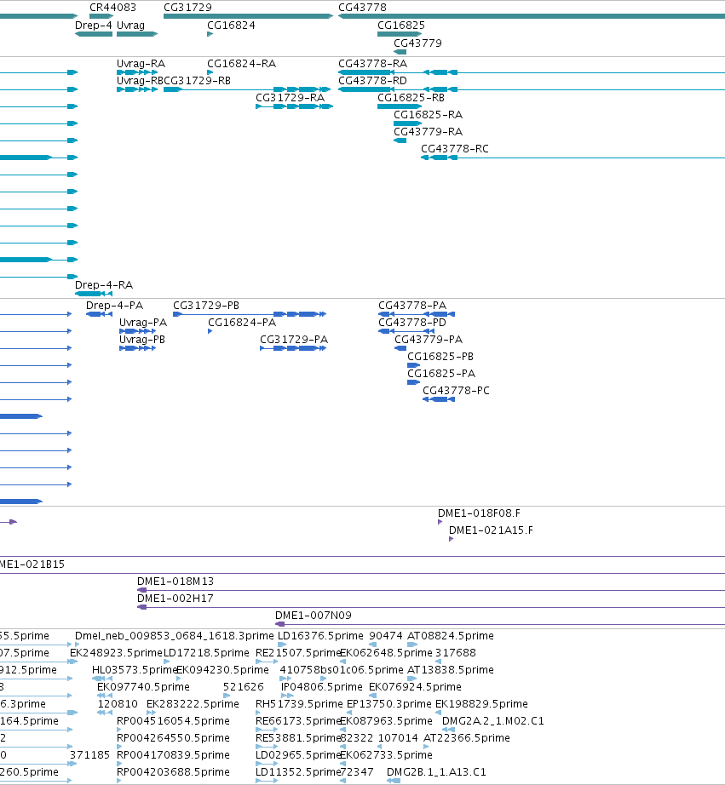Open the CG43778 gene label
The image size is (725, 785).
[x=362, y=8]
